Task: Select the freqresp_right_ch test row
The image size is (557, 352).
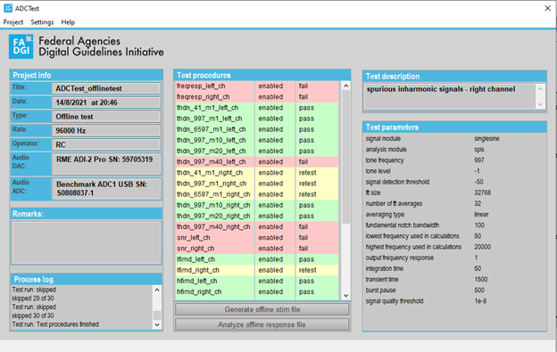Action: tap(258, 97)
